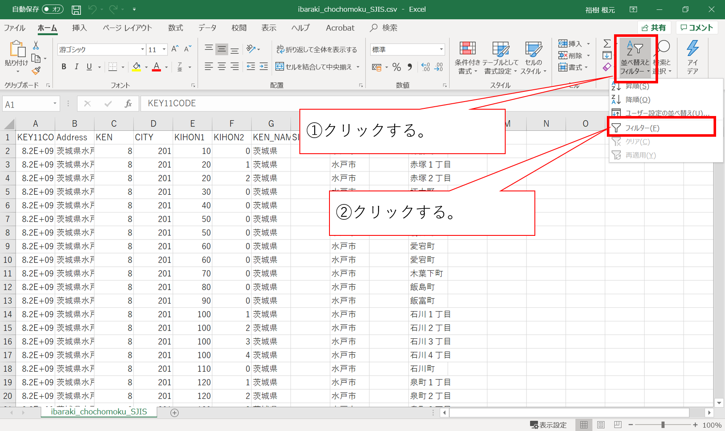Click the accounting currency format icon
The image size is (725, 431).
point(376,67)
